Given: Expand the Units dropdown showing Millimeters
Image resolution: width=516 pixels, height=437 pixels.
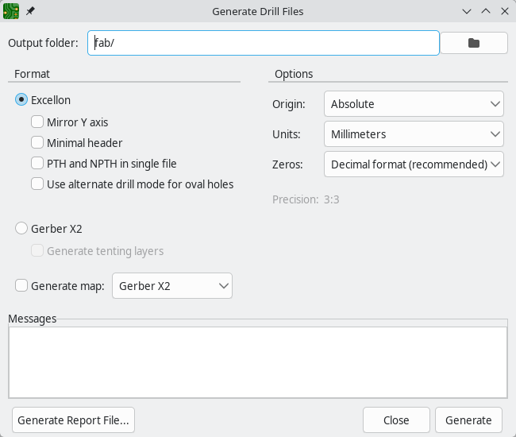Looking at the screenshot, I should 414,134.
